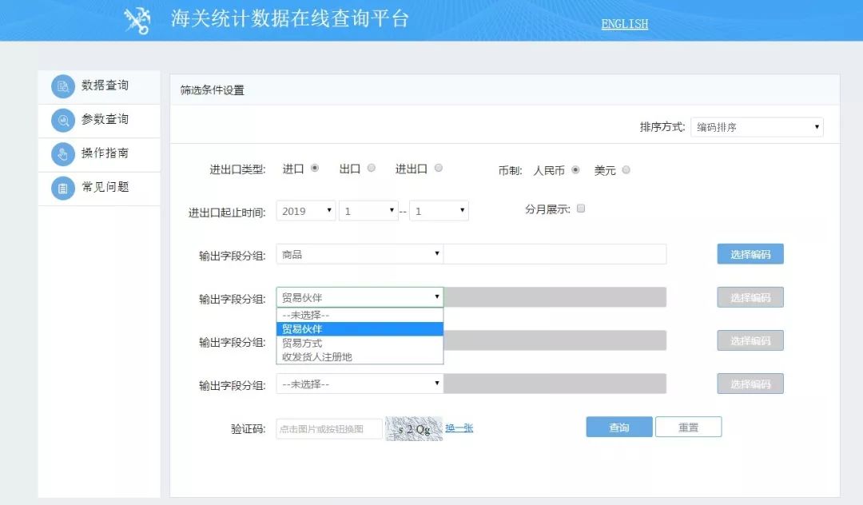The image size is (863, 505).
Task: Click the 参数查询 magnifier icon
Action: [64, 120]
